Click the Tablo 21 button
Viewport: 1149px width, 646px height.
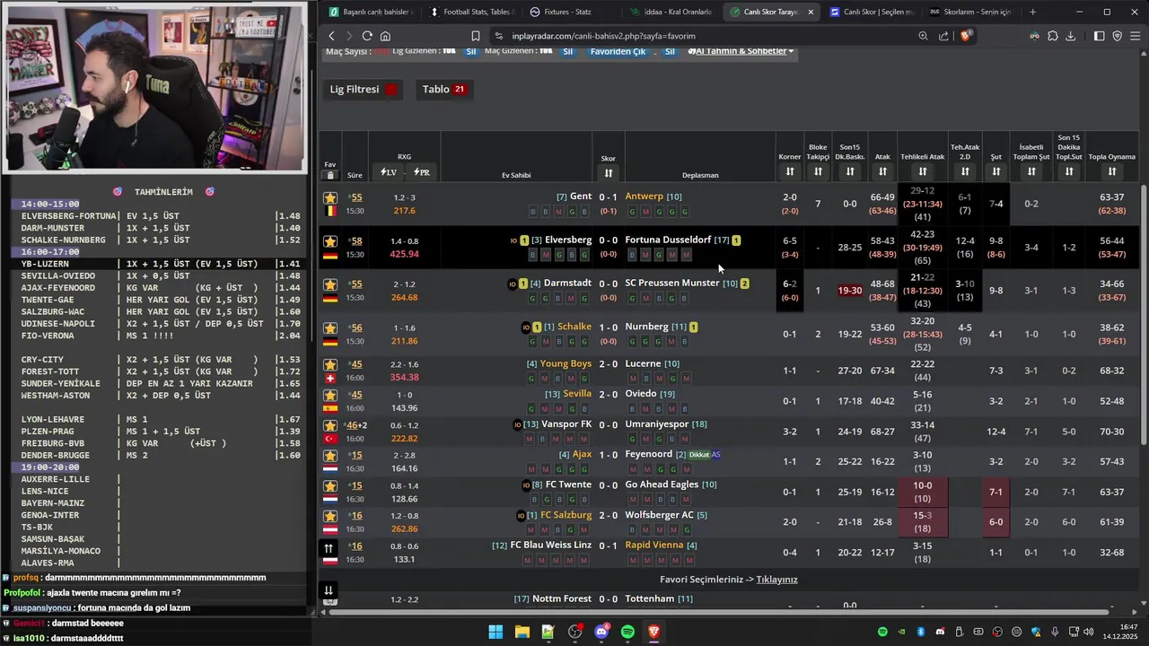click(444, 89)
